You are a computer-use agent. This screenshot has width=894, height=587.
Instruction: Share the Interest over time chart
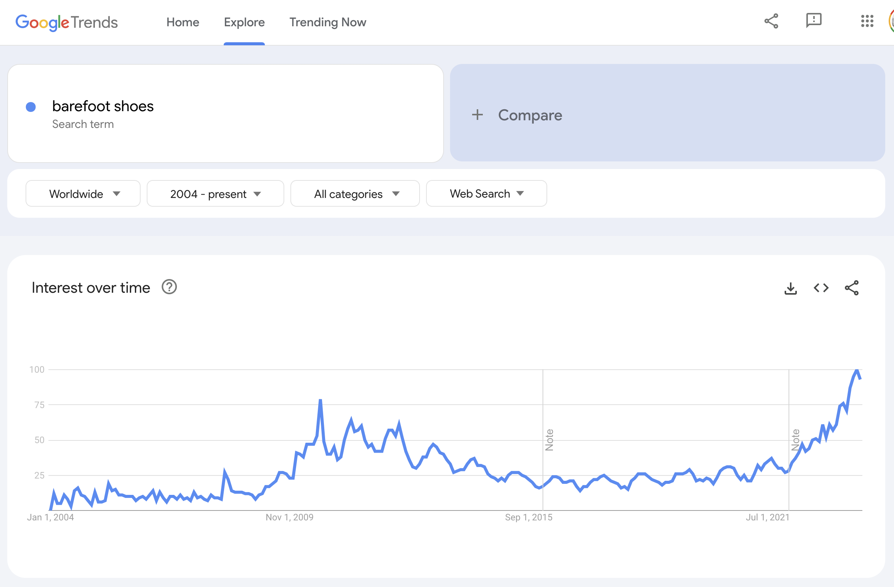click(x=852, y=288)
